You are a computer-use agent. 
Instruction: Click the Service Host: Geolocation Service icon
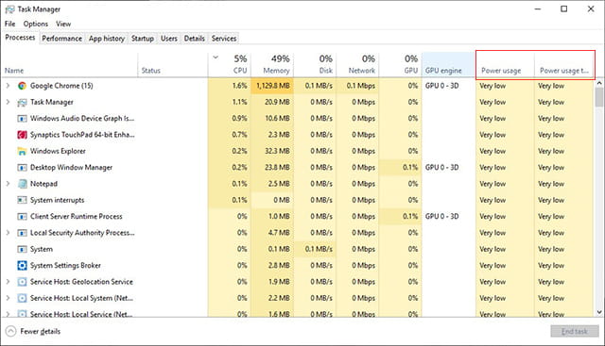click(x=22, y=282)
